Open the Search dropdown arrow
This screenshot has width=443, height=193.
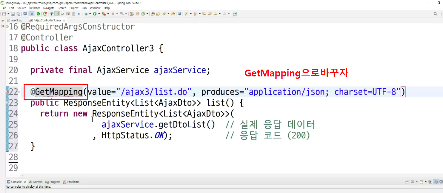point(168,14)
